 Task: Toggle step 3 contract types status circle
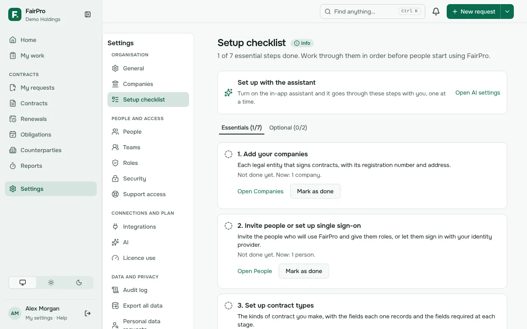pyautogui.click(x=229, y=306)
